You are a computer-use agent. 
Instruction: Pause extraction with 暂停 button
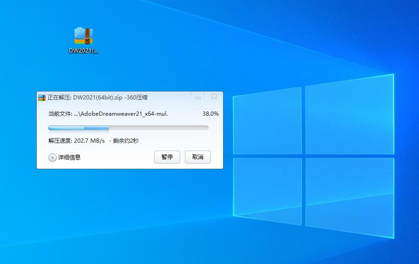pos(167,157)
